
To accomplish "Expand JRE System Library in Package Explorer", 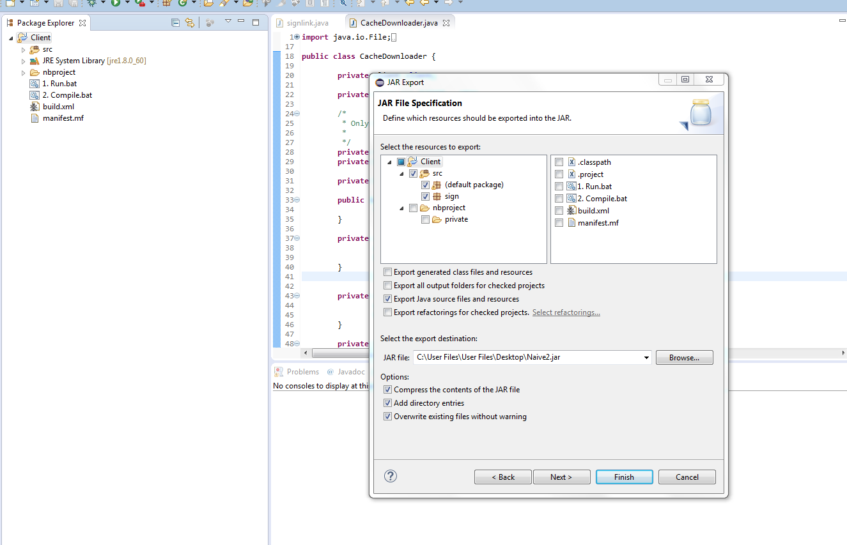I will [x=24, y=61].
